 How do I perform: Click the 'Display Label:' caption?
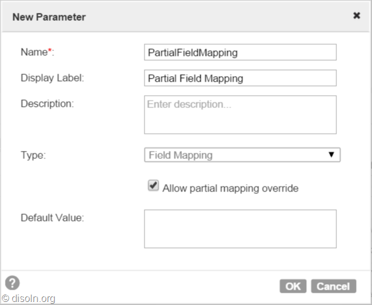[52, 78]
